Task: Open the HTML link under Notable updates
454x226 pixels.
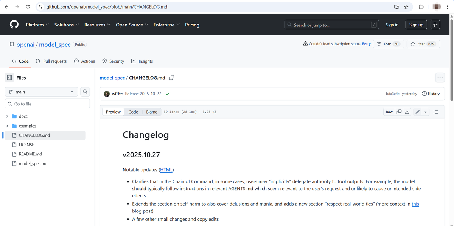Action: 166,170
